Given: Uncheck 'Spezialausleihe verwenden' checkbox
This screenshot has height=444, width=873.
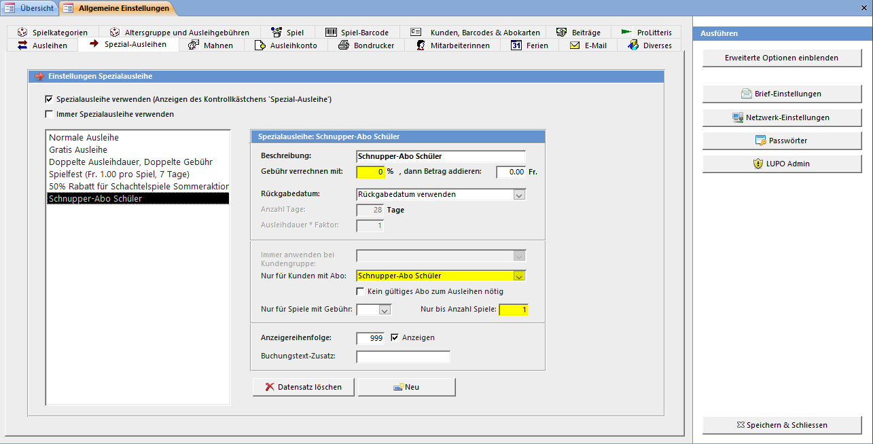Looking at the screenshot, I should pos(49,99).
